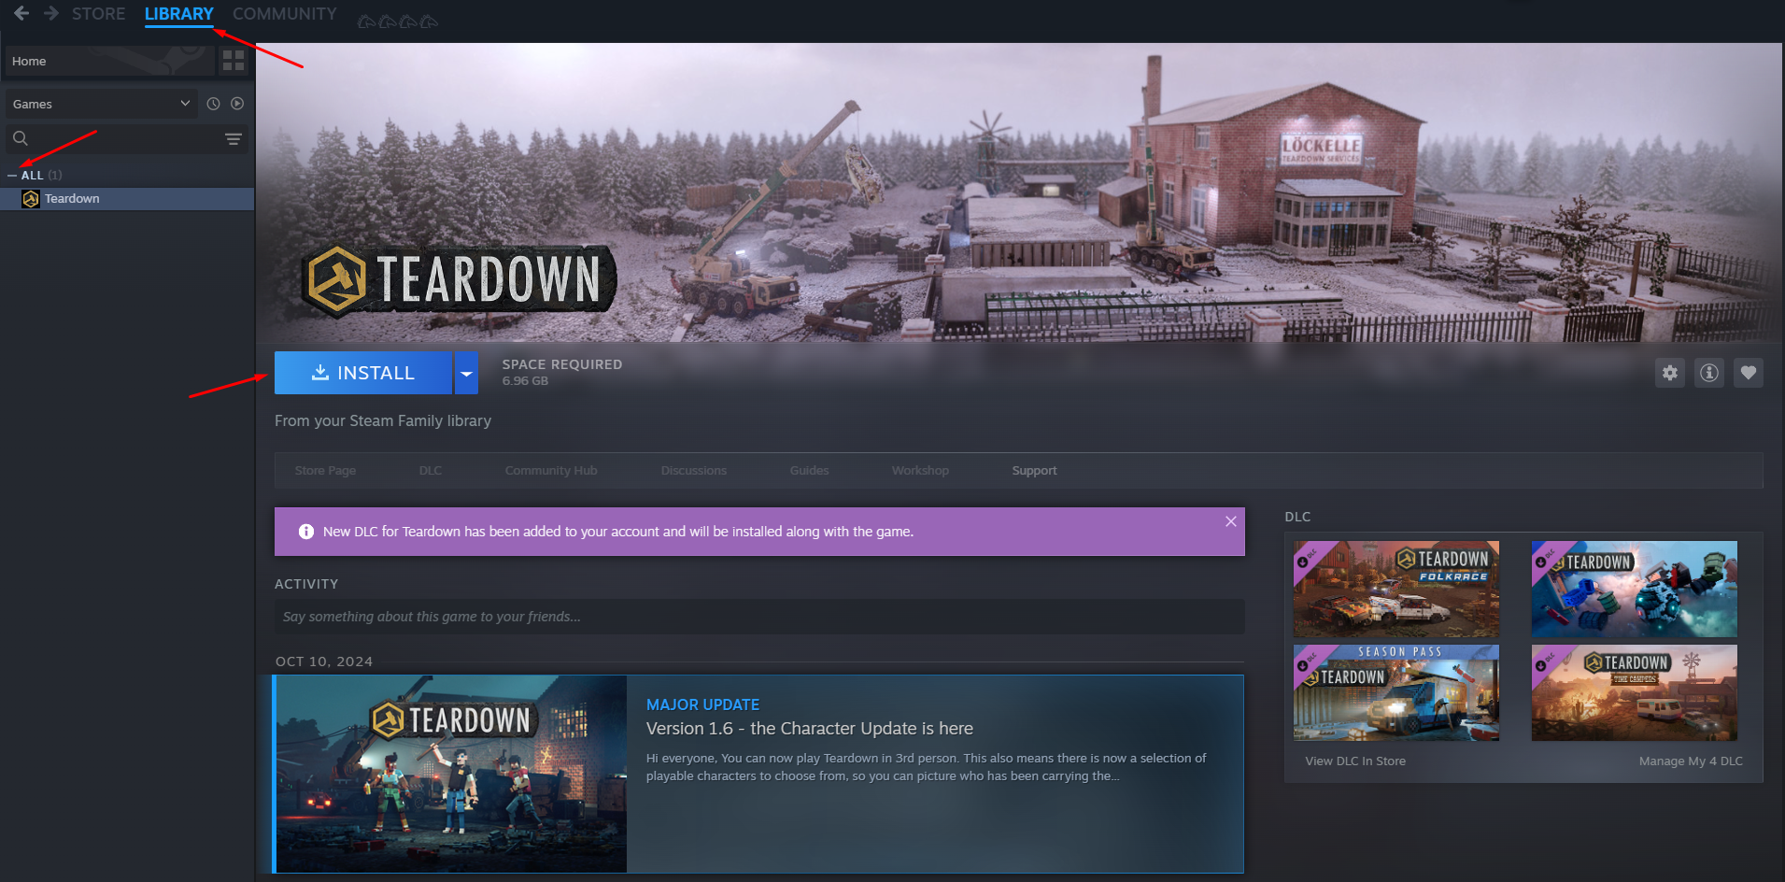Show game info via info icon
This screenshot has height=882, width=1785.
point(1708,373)
